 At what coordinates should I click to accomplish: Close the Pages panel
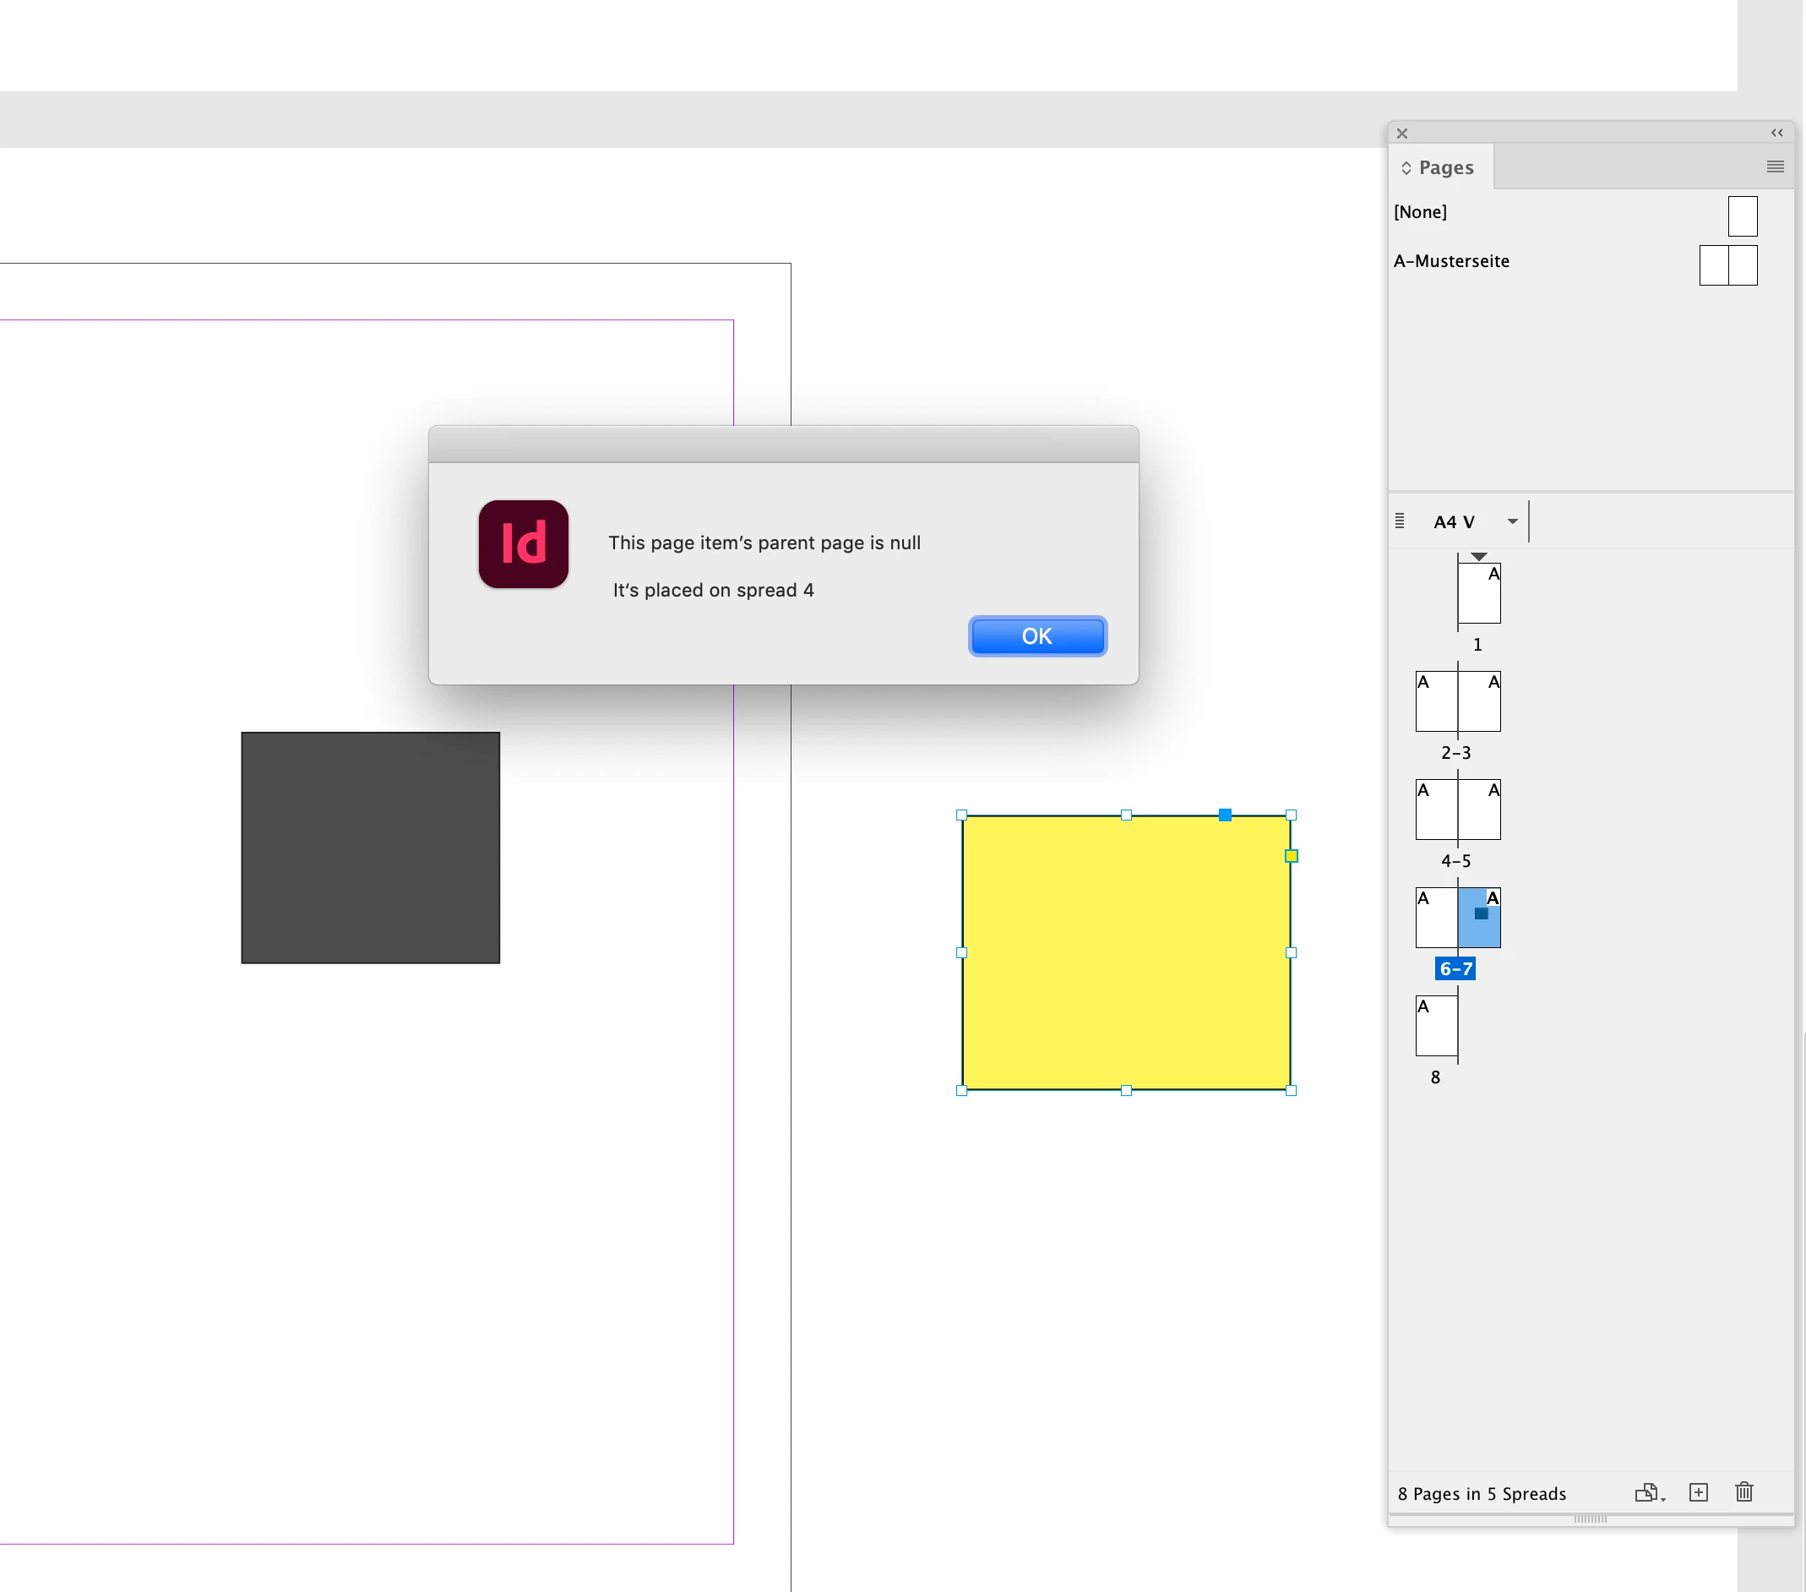click(x=1402, y=134)
